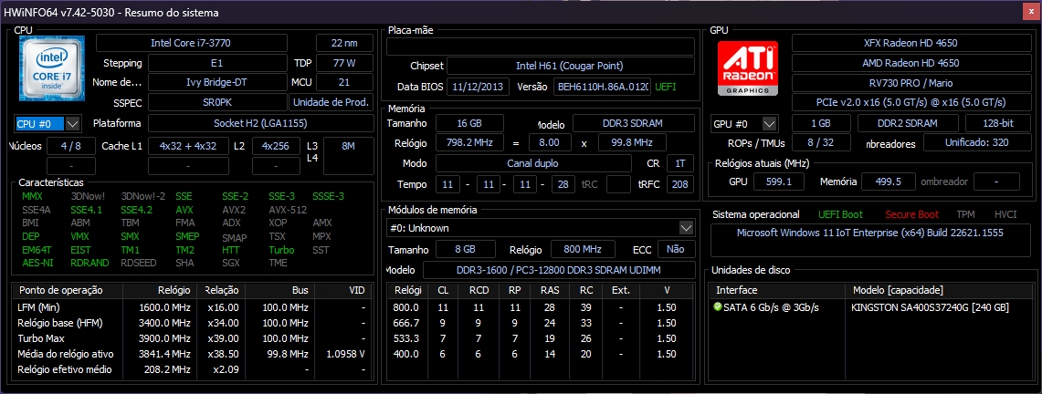Click the 'Canal duplo' mode field
This screenshot has height=394, width=1042.
pos(533,163)
